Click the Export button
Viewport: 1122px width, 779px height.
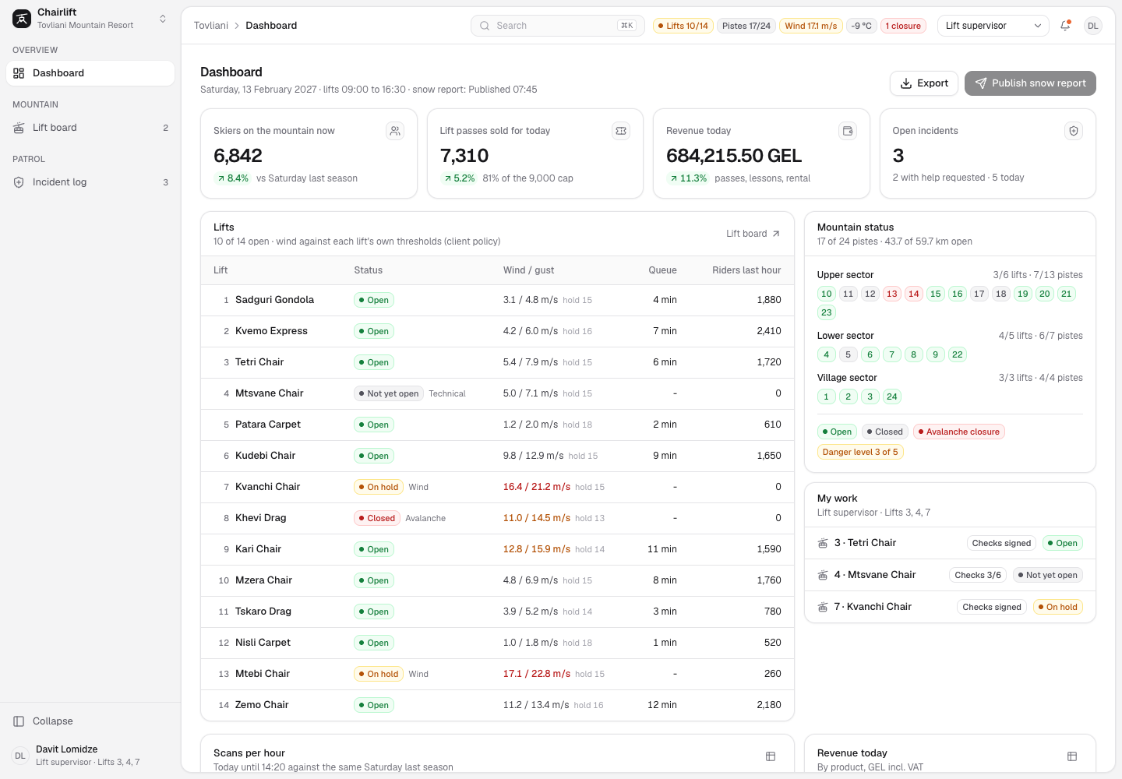pyautogui.click(x=924, y=83)
